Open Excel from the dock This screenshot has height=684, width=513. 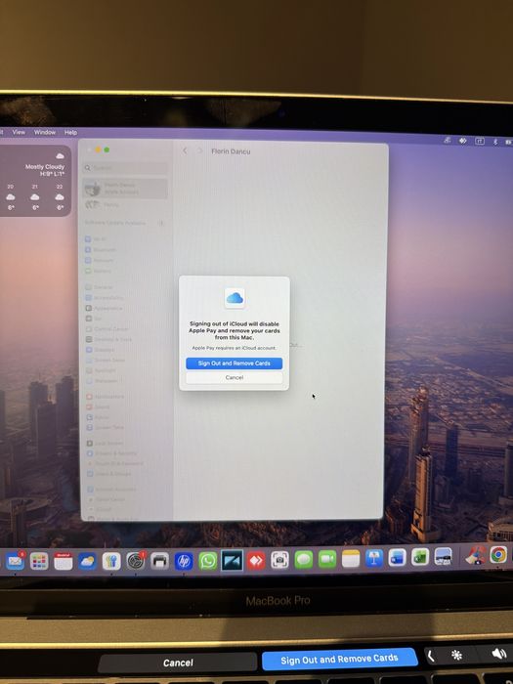(x=420, y=557)
